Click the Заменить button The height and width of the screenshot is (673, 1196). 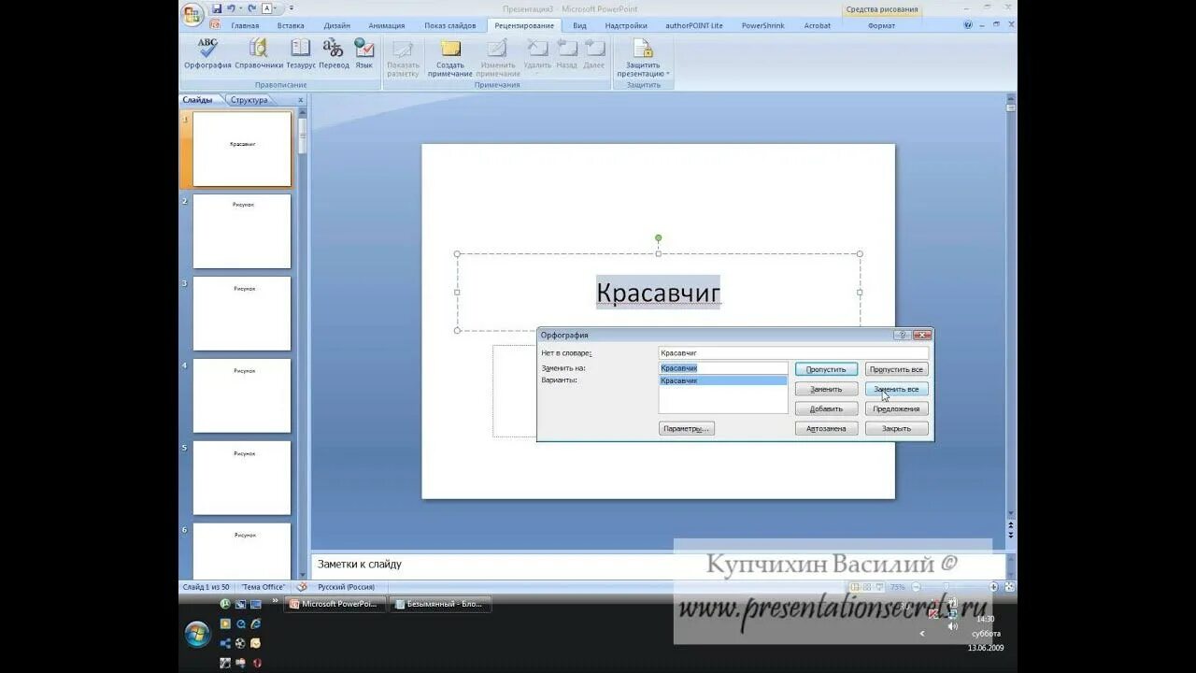(826, 389)
